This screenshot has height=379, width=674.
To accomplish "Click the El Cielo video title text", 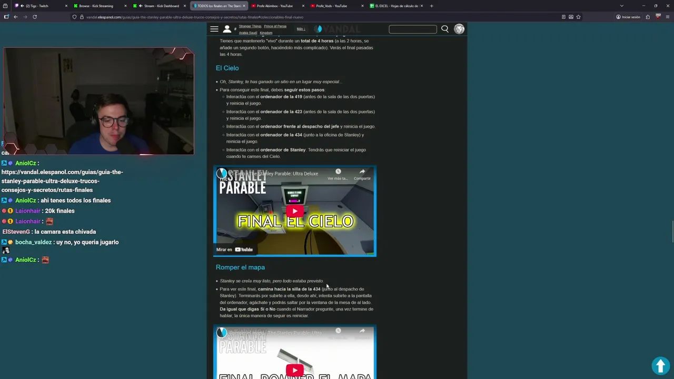I will coord(274,174).
